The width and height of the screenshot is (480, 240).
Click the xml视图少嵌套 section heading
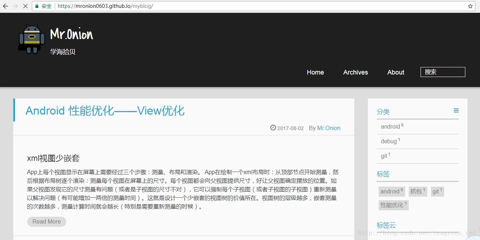[x=53, y=158]
